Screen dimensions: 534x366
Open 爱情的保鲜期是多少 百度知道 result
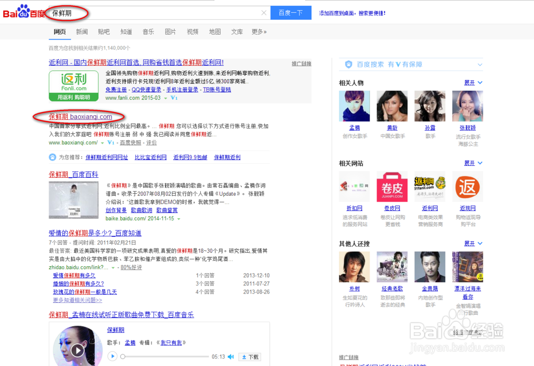click(95, 233)
